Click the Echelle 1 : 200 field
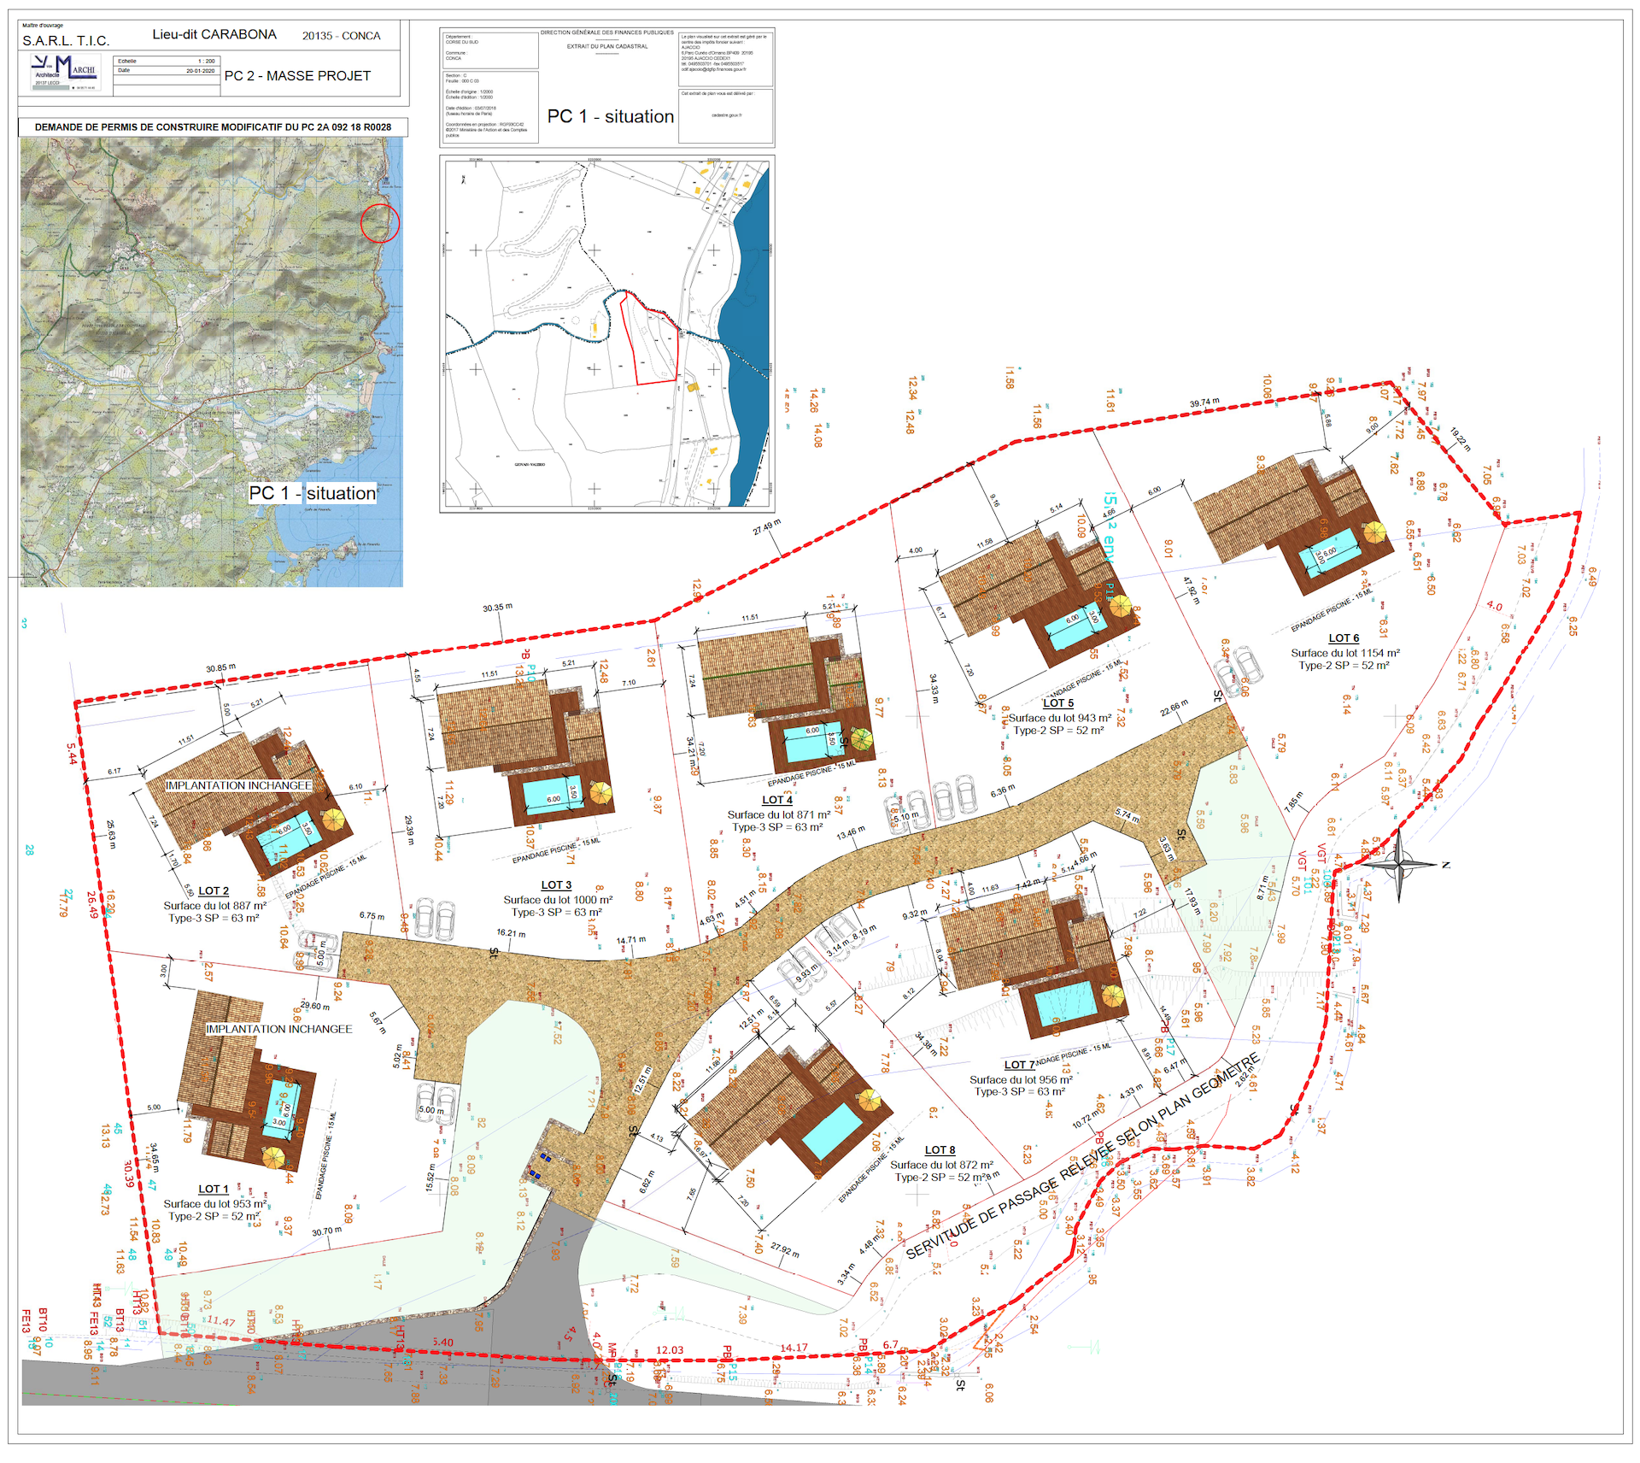Viewport: 1640px width, 1463px height. [167, 61]
